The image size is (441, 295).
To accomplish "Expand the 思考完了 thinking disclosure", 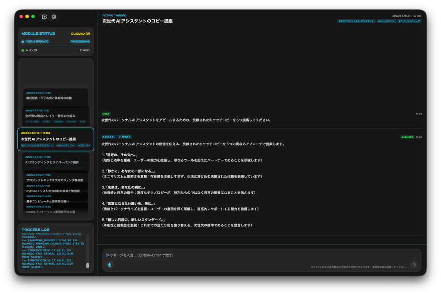I will pos(125,136).
